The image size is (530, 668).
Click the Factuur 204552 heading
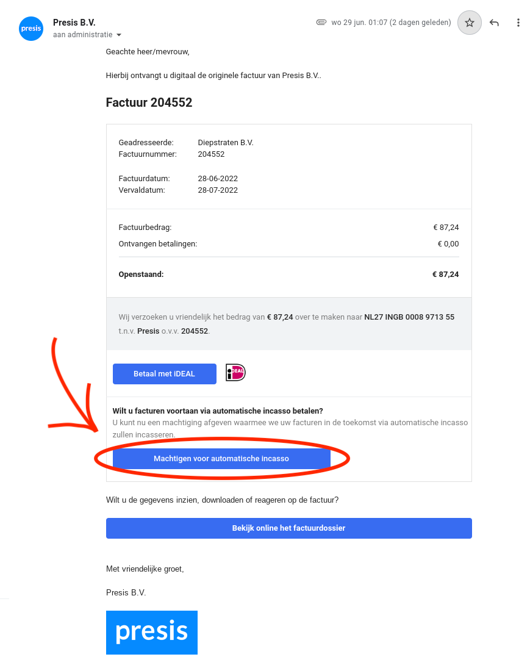tap(149, 102)
